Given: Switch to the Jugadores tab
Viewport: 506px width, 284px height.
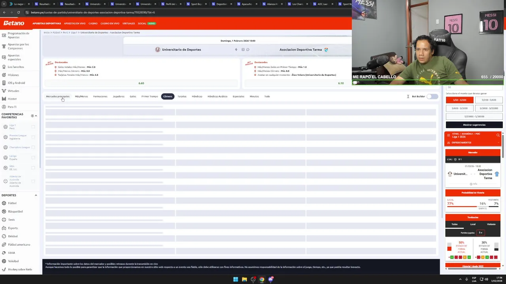Looking at the screenshot, I should click(119, 96).
